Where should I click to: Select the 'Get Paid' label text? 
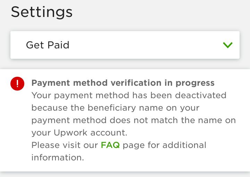[x=48, y=45]
